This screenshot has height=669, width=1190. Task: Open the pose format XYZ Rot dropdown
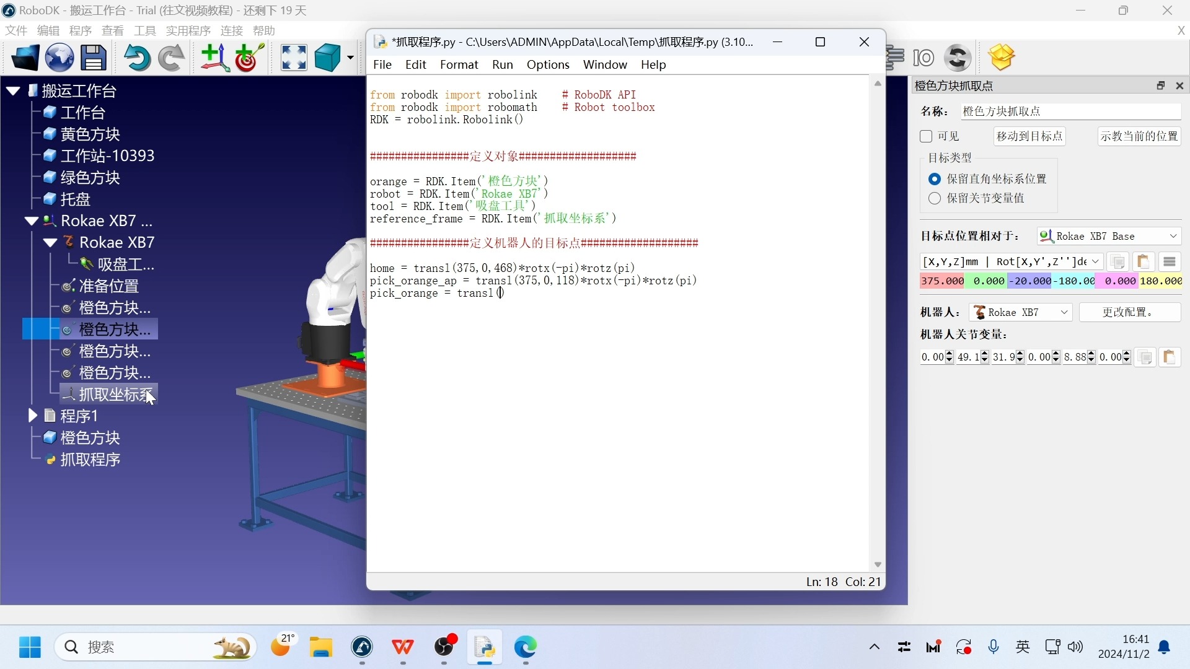click(x=1010, y=261)
